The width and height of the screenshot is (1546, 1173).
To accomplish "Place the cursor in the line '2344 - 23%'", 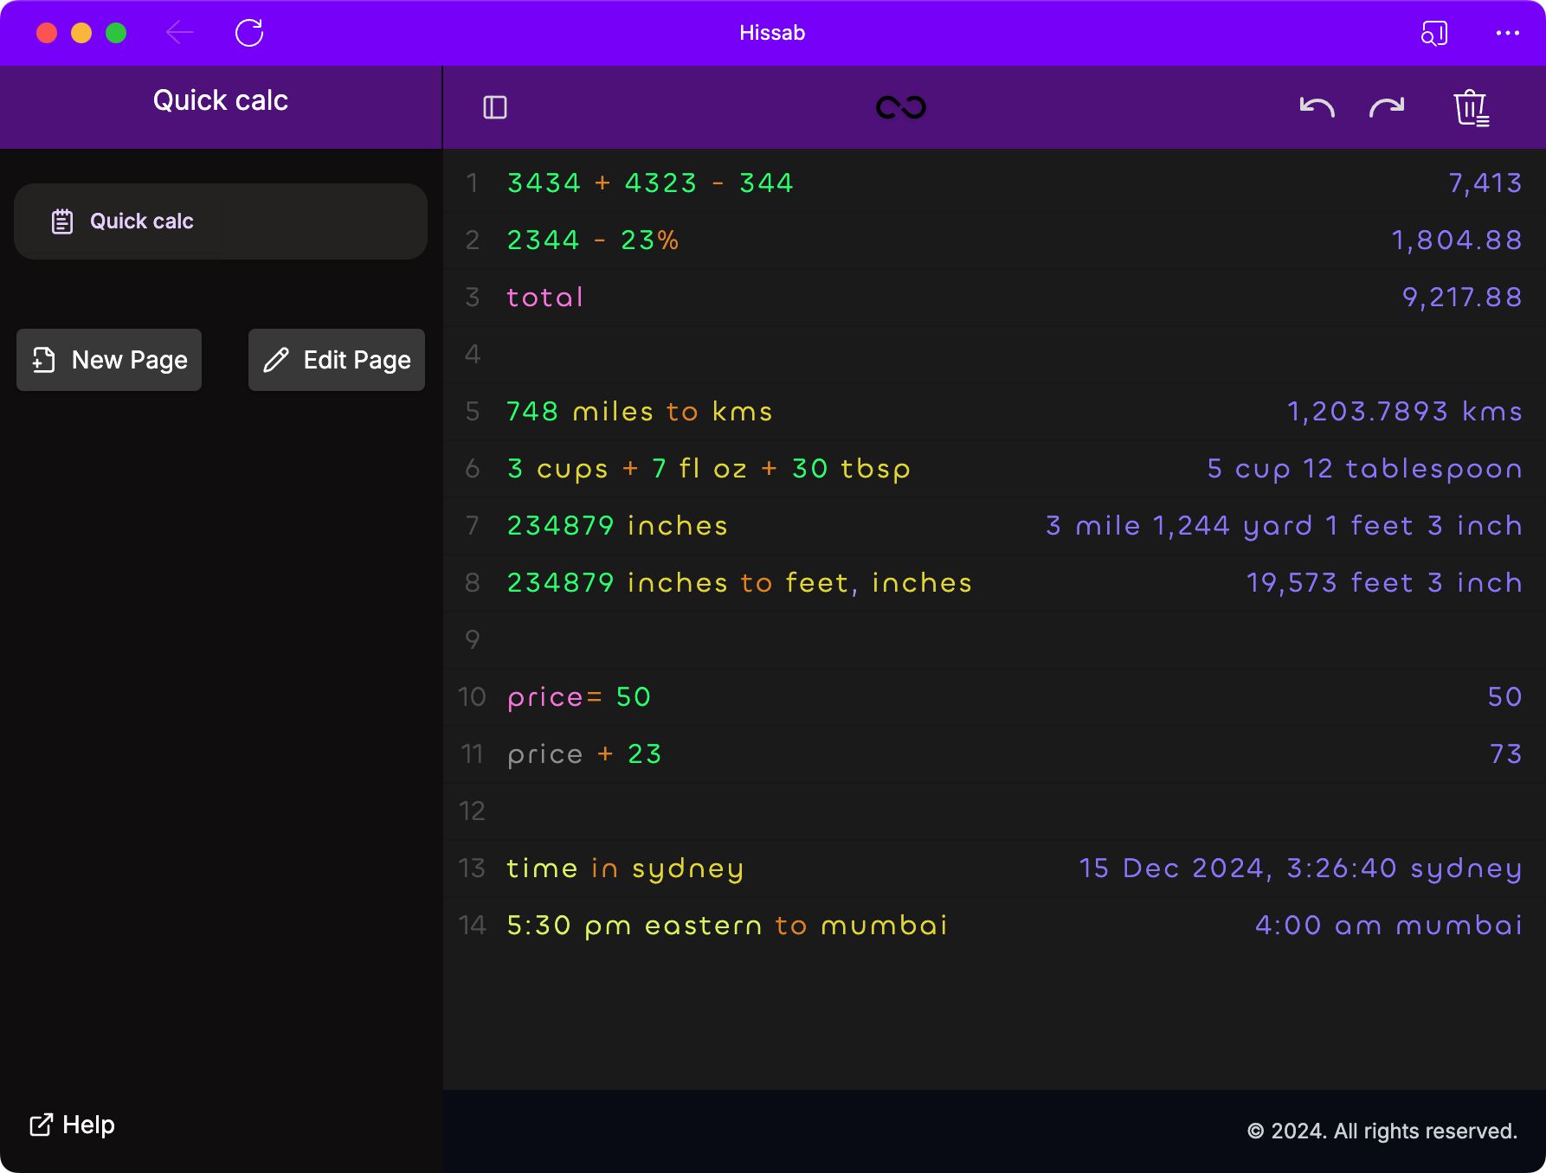I will pyautogui.click(x=593, y=240).
